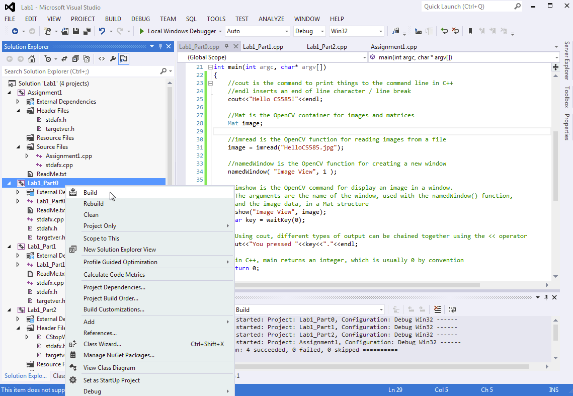Toggle the Preview Selected Items icon
The width and height of the screenshot is (573, 396).
(x=124, y=58)
